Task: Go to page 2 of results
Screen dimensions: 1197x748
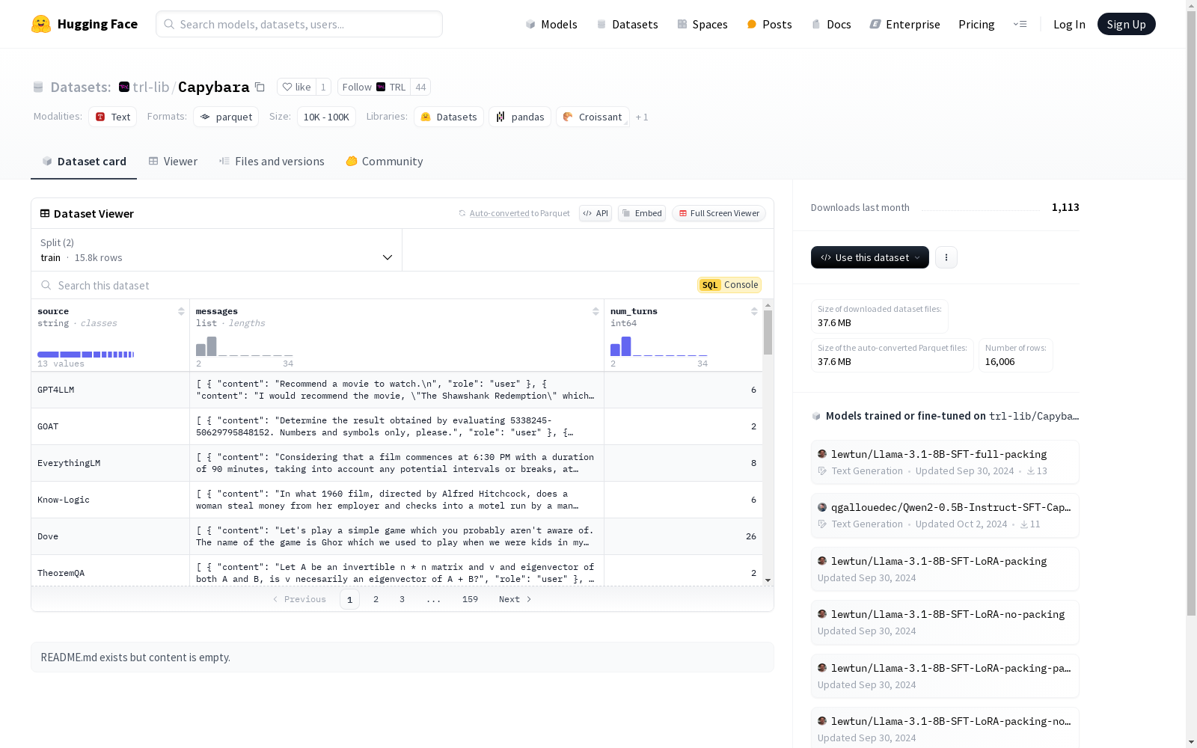Action: tap(376, 599)
